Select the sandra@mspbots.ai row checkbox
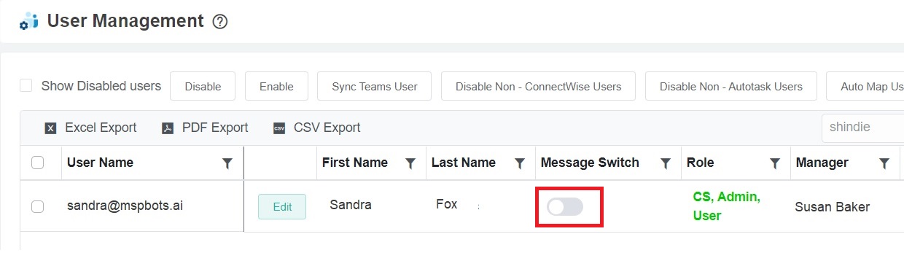 pos(38,206)
